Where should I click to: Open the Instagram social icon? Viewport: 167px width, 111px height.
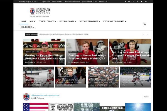133,2
